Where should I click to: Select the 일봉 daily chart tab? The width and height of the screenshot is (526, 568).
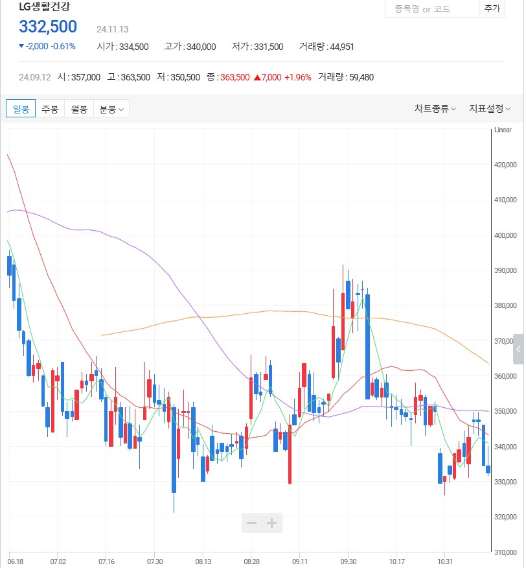pyautogui.click(x=21, y=109)
